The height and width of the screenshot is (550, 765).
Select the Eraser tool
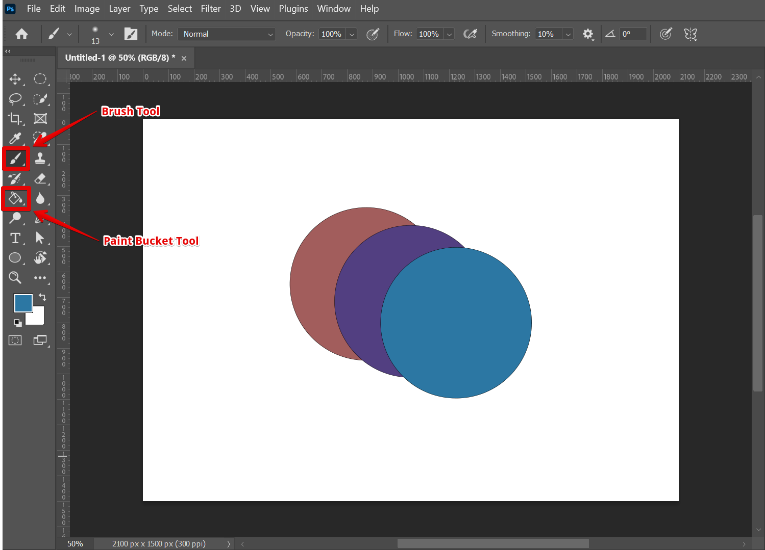pyautogui.click(x=40, y=178)
